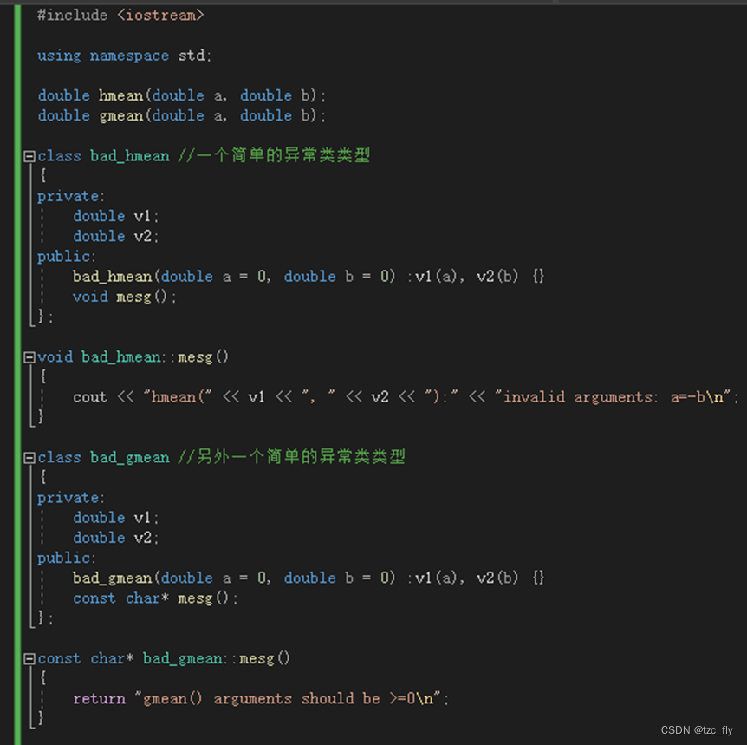Viewport: 747px width, 745px height.
Task: Click the #include <iostream> line
Action: 120,16
